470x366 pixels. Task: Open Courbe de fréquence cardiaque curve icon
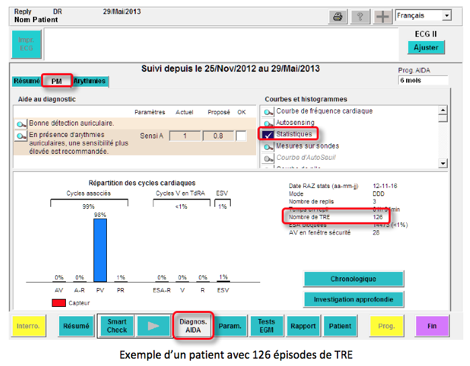point(268,111)
